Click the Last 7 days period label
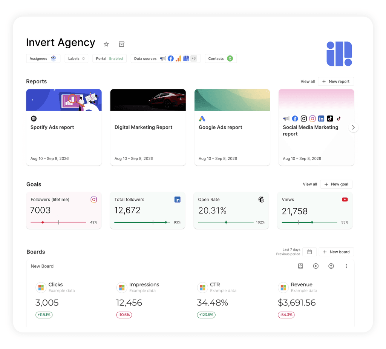This screenshot has width=386, height=349. click(291, 249)
